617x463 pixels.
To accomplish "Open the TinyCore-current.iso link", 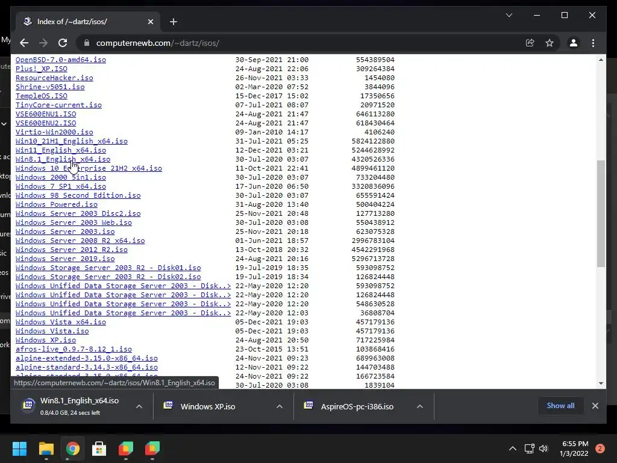I will [58, 105].
